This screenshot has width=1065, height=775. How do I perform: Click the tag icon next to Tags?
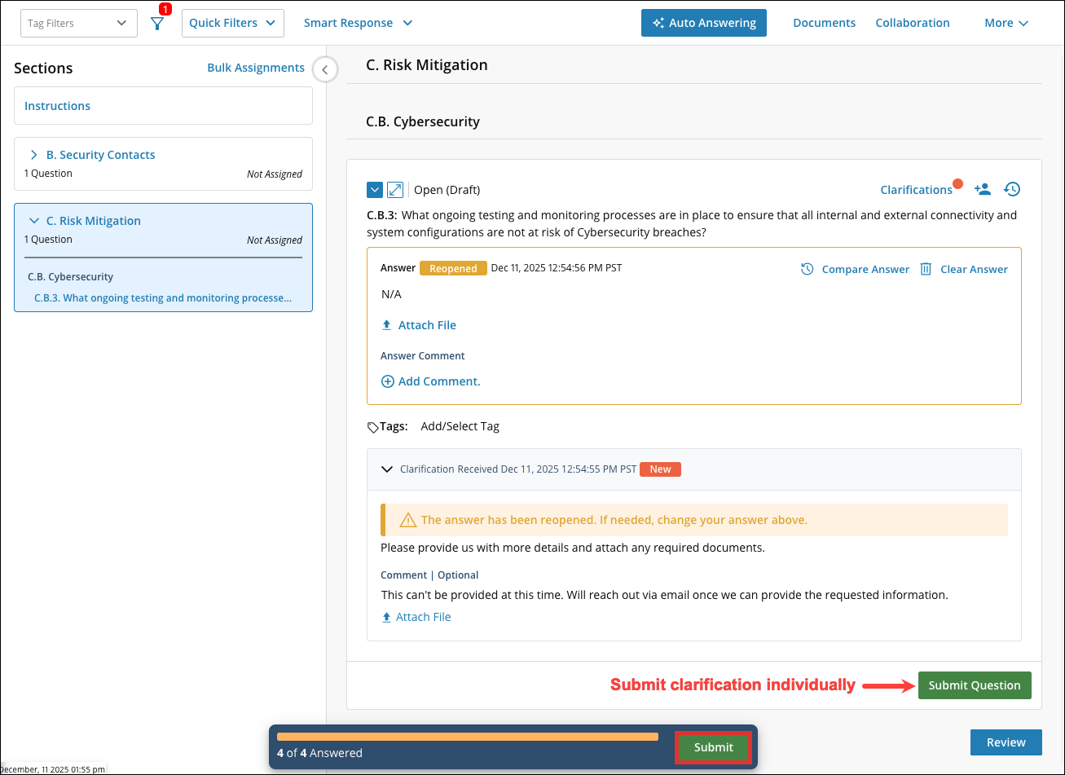click(373, 427)
